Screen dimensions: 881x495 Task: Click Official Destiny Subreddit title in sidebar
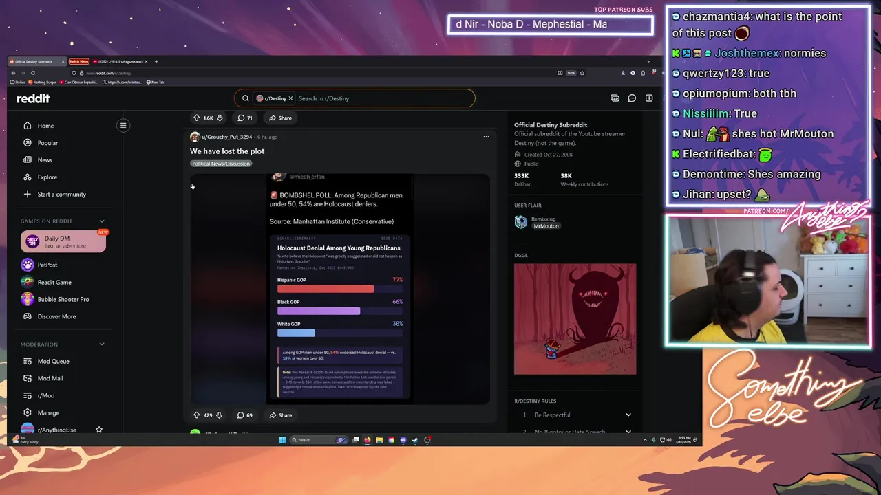coord(551,125)
